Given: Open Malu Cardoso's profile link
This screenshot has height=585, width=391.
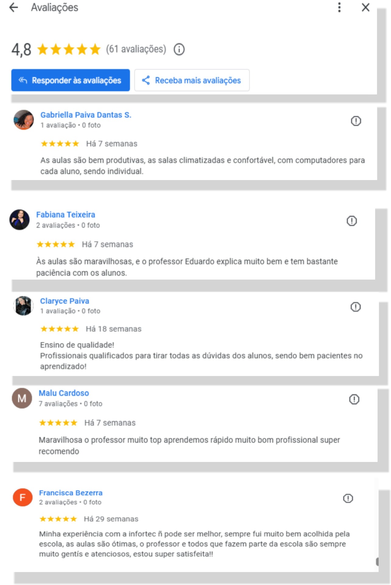Looking at the screenshot, I should click(64, 393).
